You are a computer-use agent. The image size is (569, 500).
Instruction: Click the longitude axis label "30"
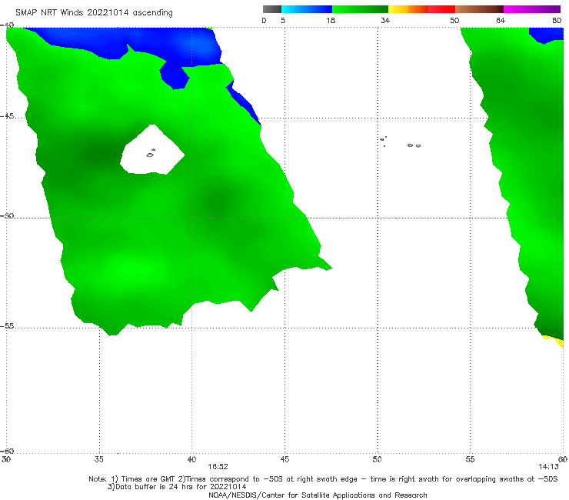click(x=6, y=459)
